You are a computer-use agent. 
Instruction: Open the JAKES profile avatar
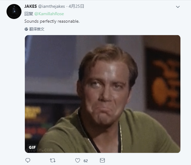[14, 11]
